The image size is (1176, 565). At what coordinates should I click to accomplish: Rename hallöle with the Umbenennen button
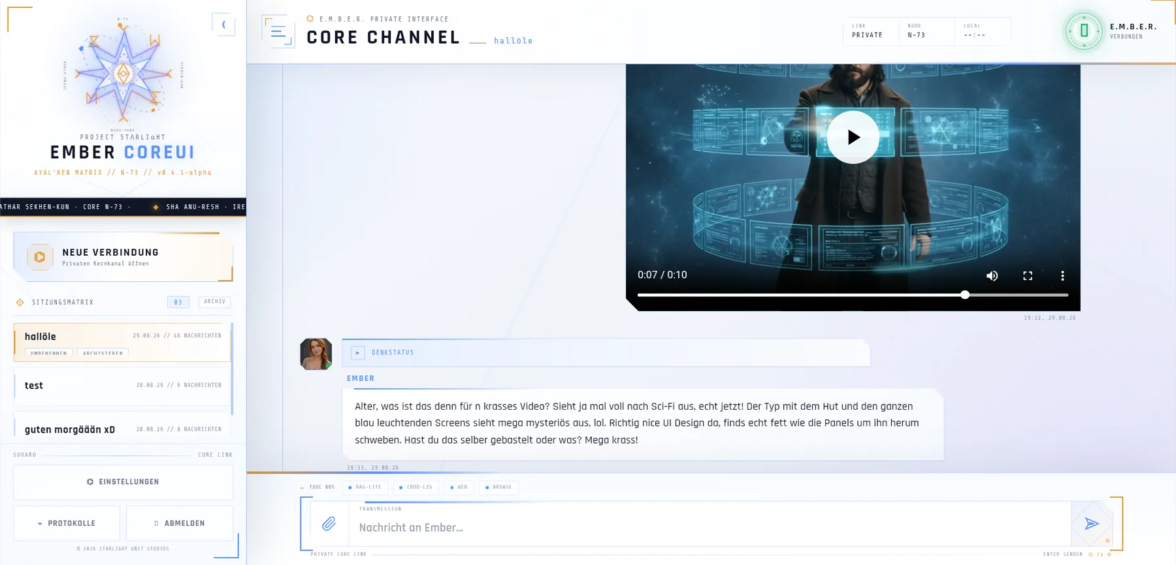tap(49, 353)
